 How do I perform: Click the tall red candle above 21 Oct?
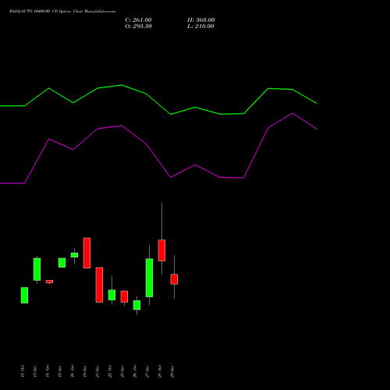coord(99,285)
